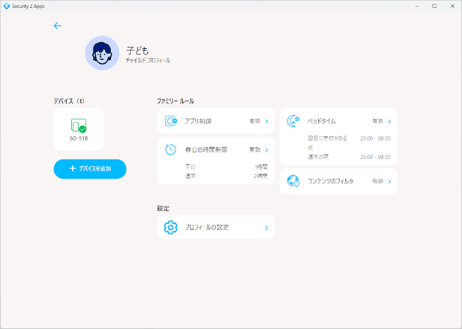Viewport: 462px width, 329px height.
Task: Click the 2時間 weekend value
Action: pos(261,177)
